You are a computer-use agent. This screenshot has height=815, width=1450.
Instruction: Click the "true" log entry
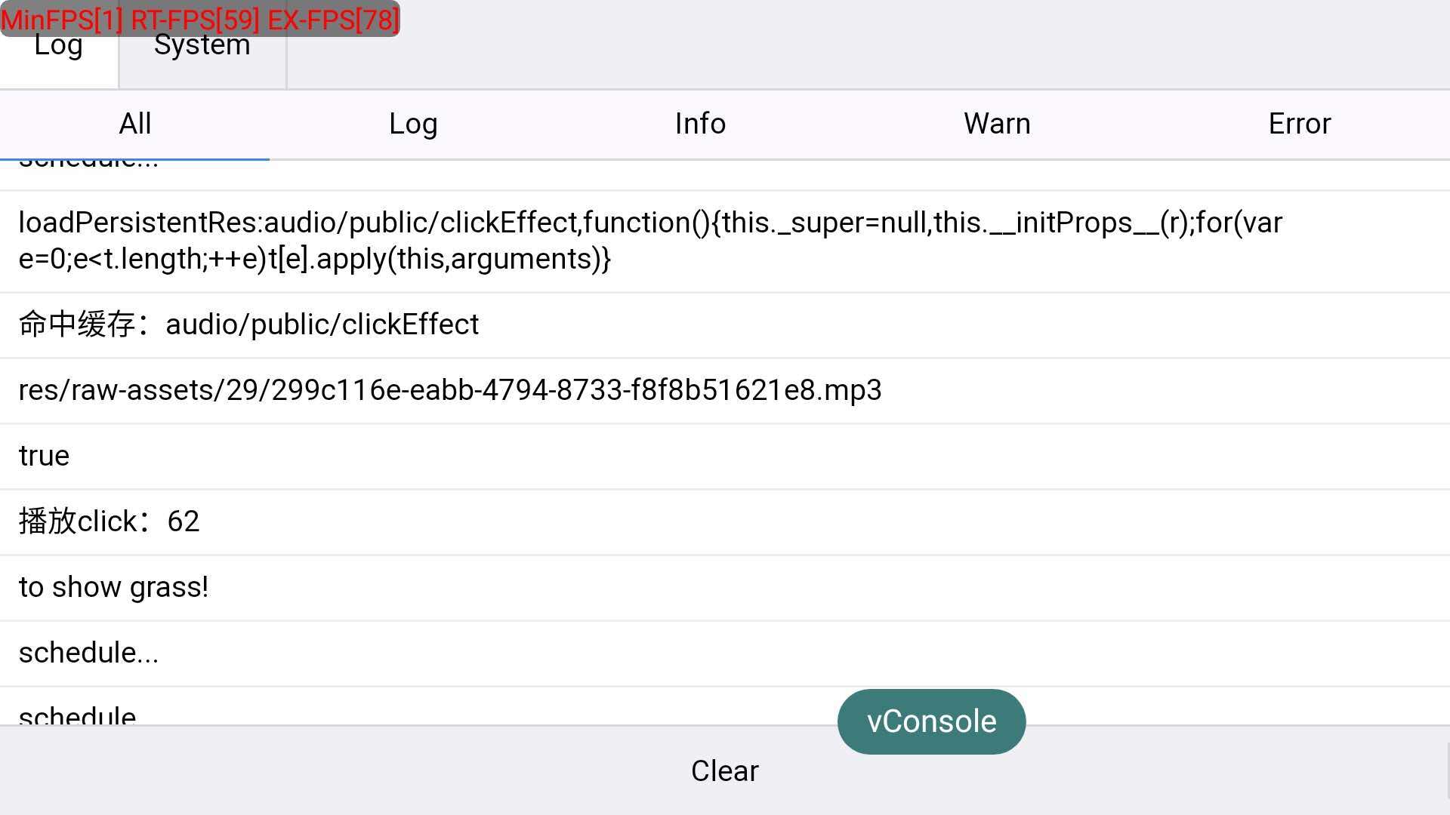pos(44,456)
